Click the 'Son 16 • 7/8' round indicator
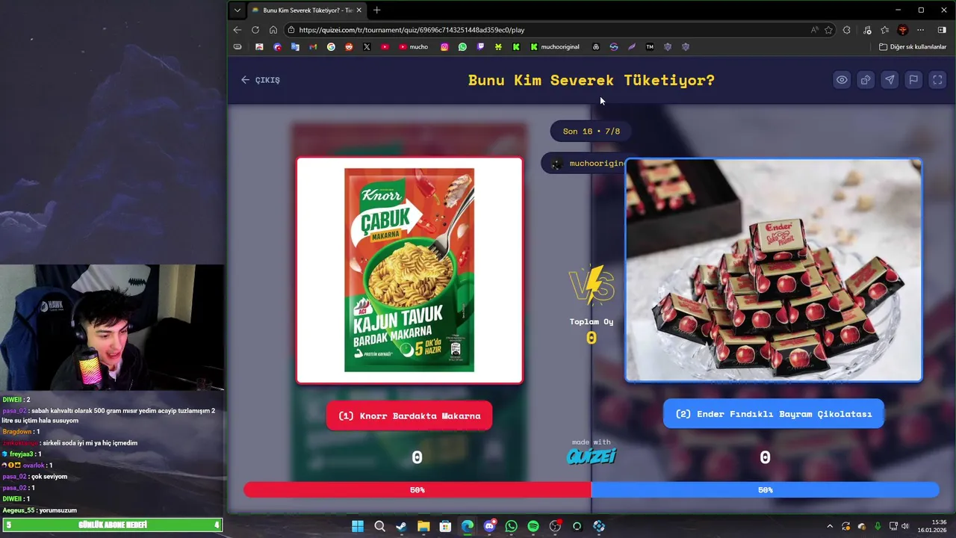The width and height of the screenshot is (956, 538). coord(592,132)
